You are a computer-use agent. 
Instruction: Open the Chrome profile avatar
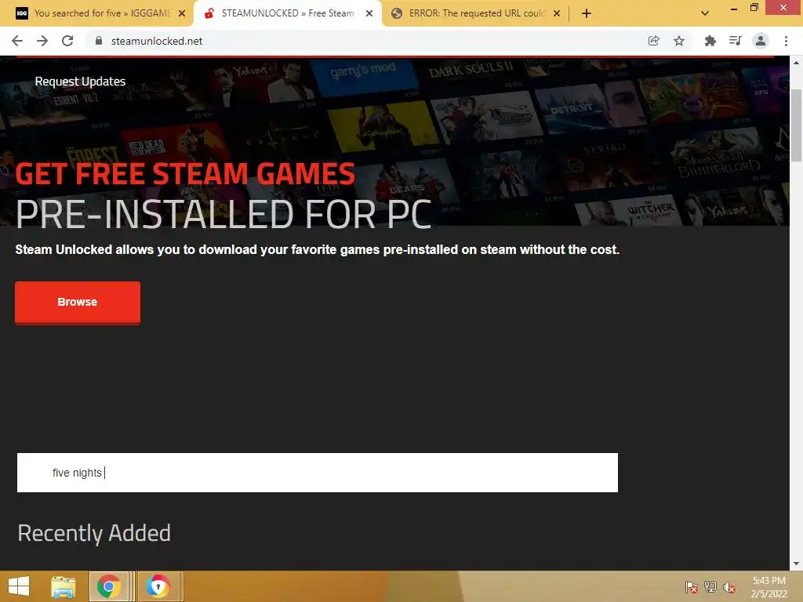pyautogui.click(x=761, y=41)
